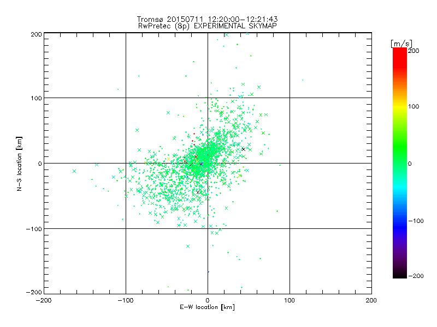Select the subtitle "RwPretec (8p) EXPERIMENTAL SKYMAP"

[208, 26]
